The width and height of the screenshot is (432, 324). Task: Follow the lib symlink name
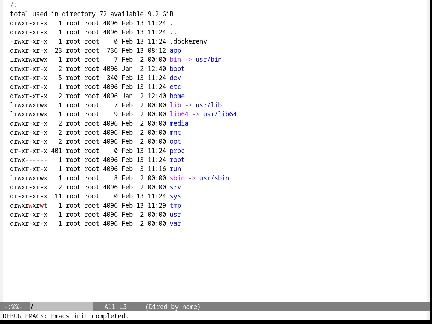[x=175, y=105]
